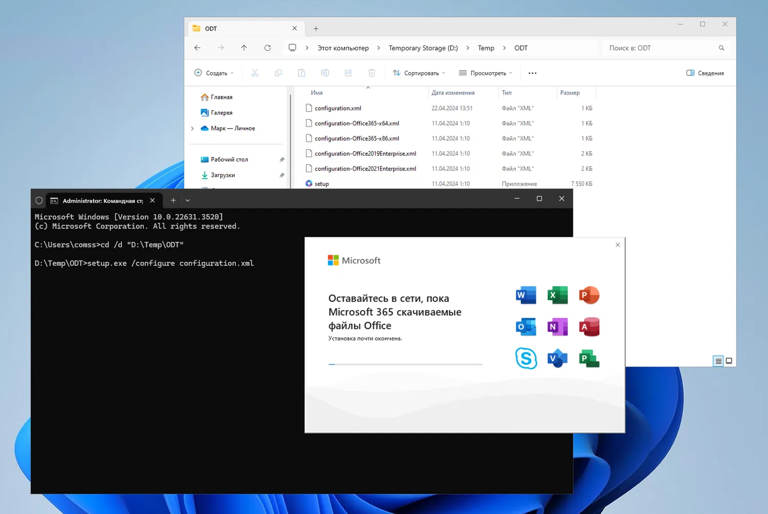768x514 pixels.
Task: Close the Командная строка terminal tab
Action: pos(152,200)
